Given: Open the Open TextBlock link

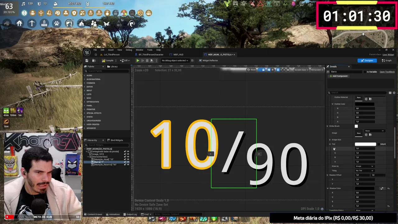Looking at the screenshot, I should 387,72.
